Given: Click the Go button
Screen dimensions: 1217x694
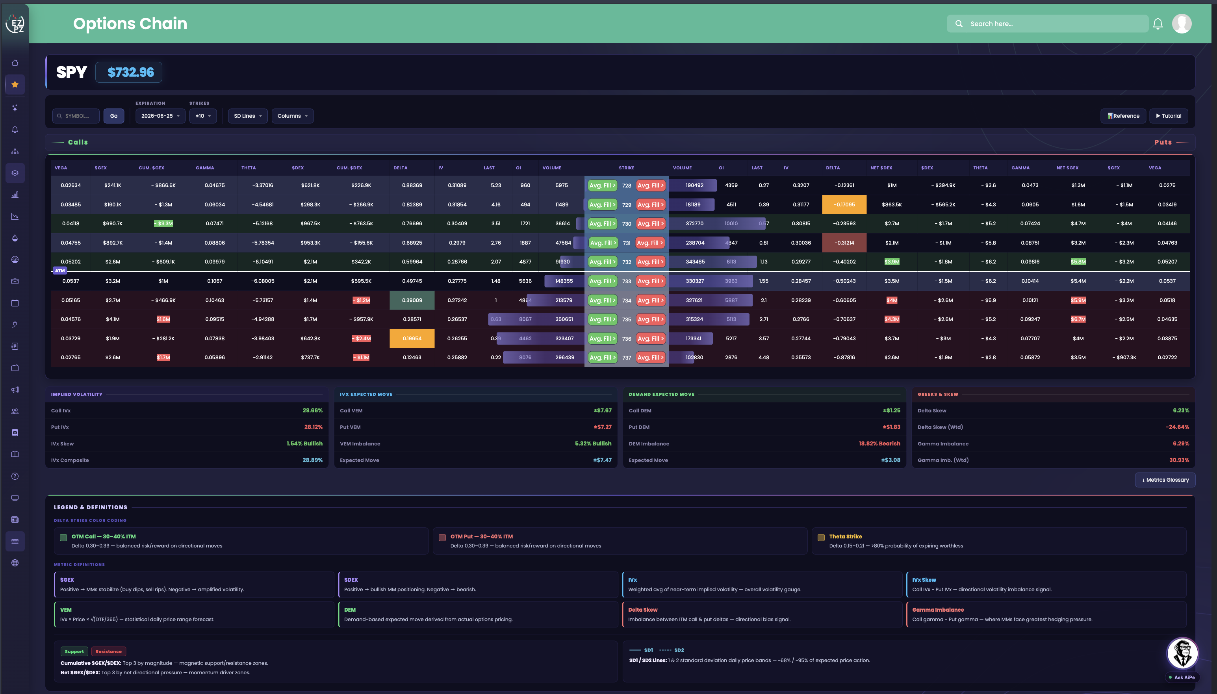Looking at the screenshot, I should tap(114, 116).
